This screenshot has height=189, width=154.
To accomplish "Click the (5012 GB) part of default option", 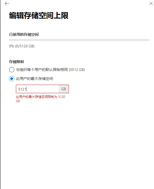I will pos(77,70).
